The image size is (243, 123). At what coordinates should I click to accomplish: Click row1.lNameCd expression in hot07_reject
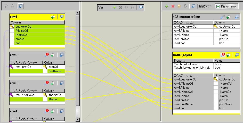click(193, 92)
